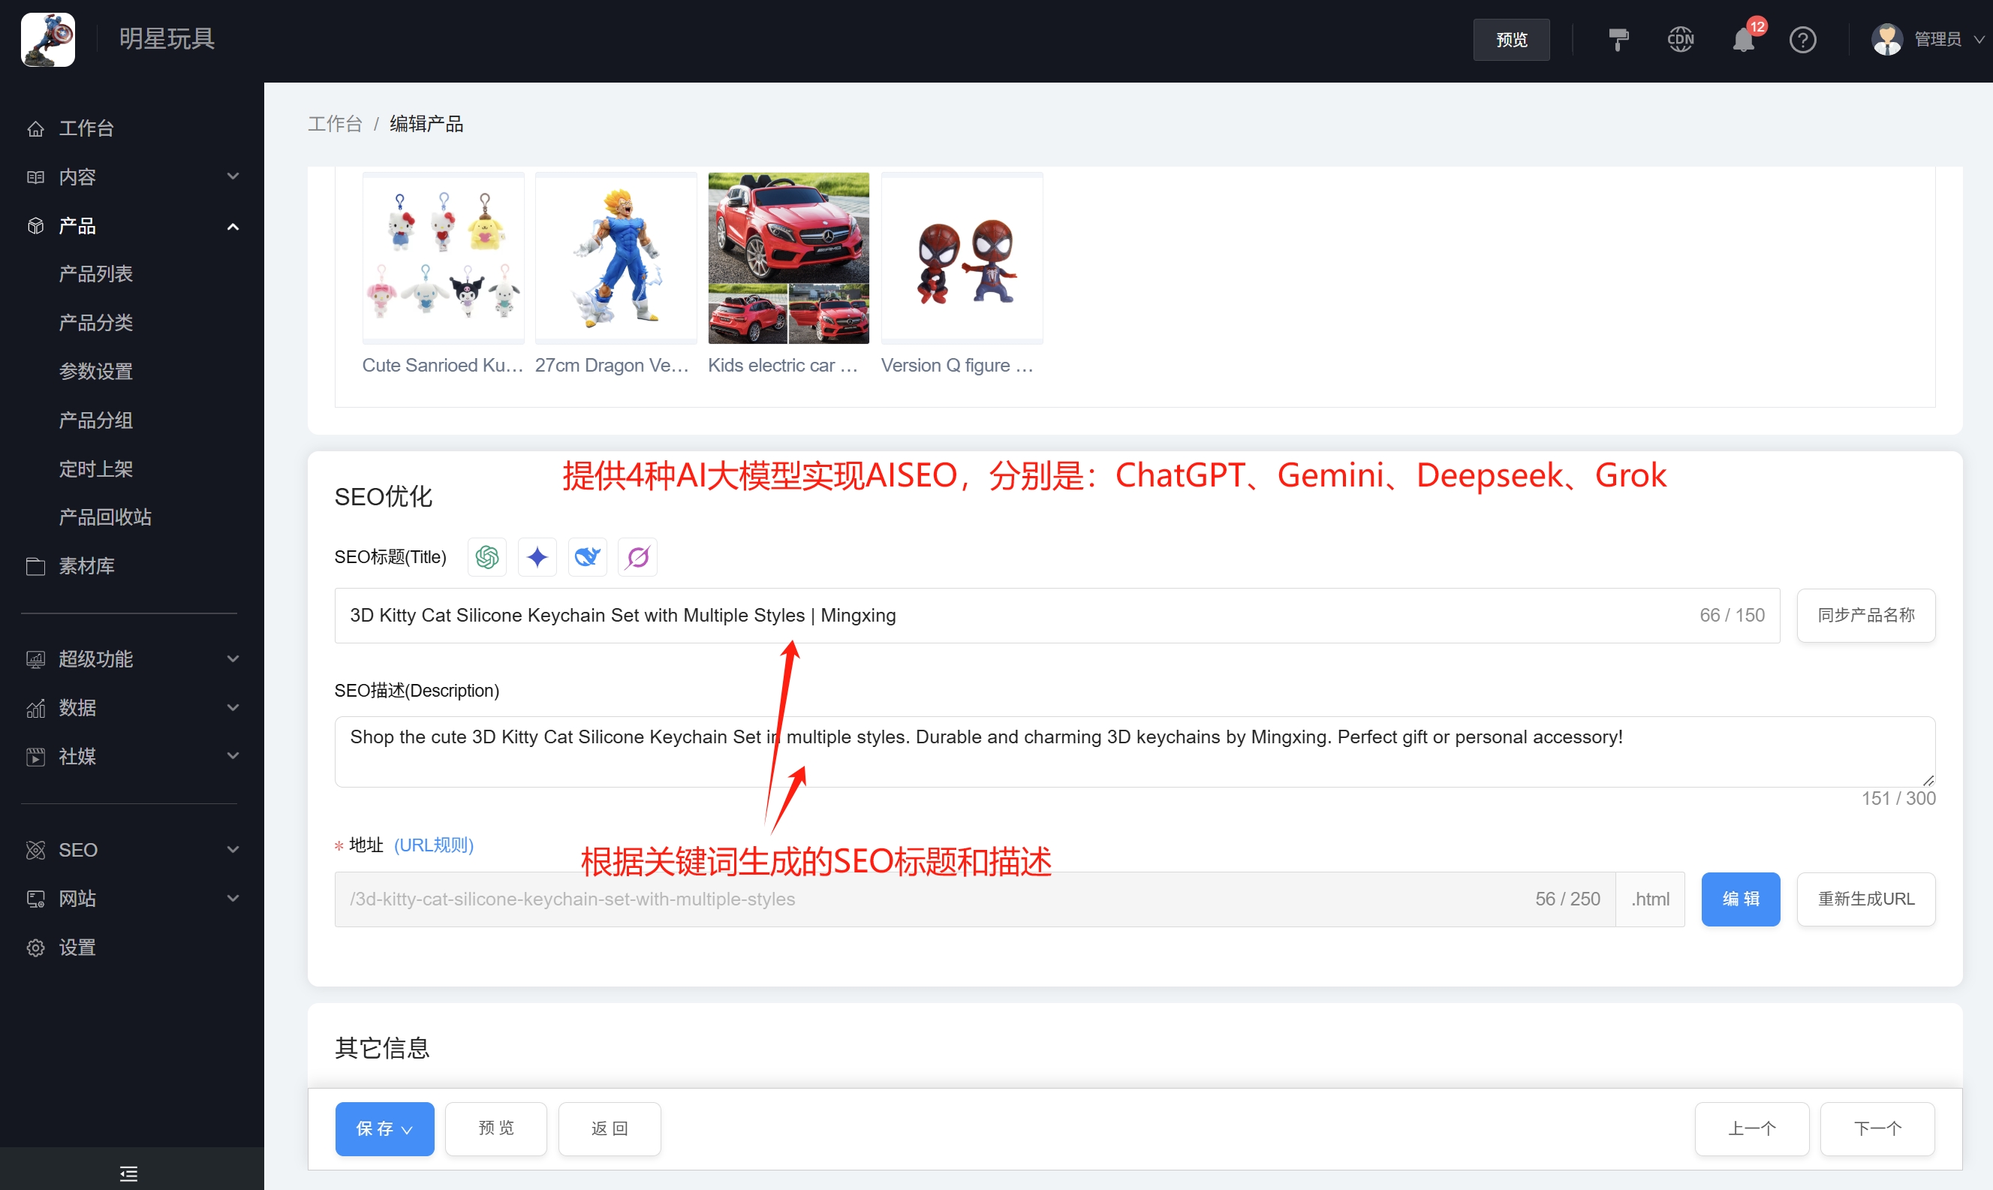Viewport: 1993px width, 1190px height.
Task: View notifications bell showing 12 alerts
Action: [x=1742, y=38]
